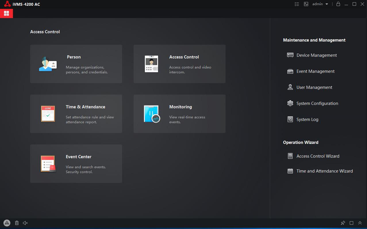Open the Access Control video intercom tile
Viewport: 367px width, 229px height.
(179, 64)
